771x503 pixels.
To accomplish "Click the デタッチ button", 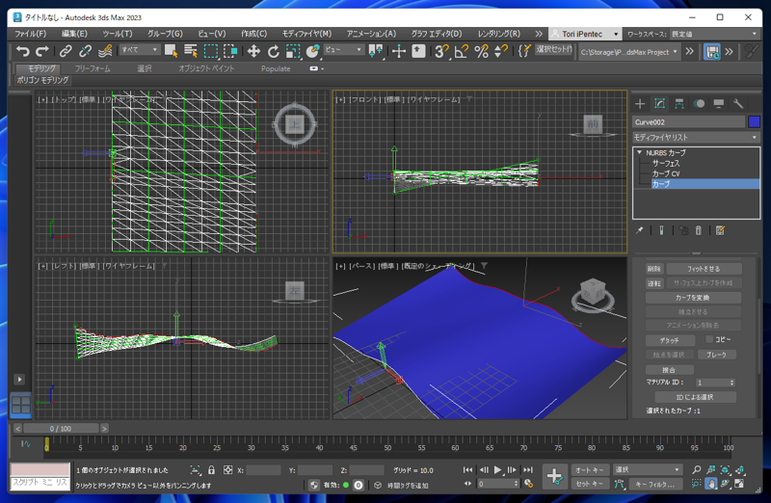I will tap(670, 340).
